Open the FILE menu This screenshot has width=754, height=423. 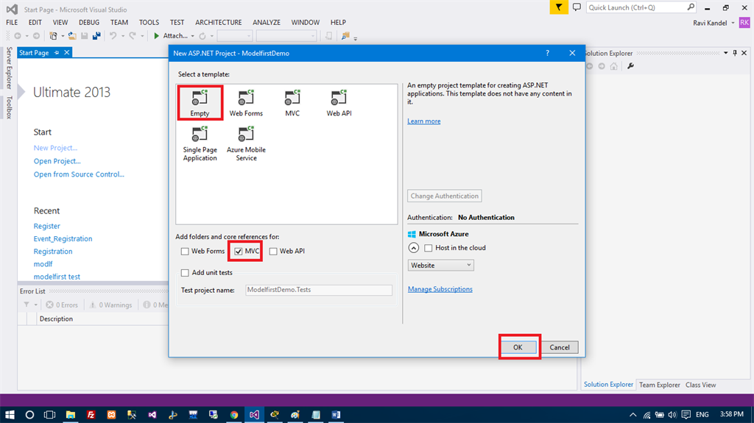(x=12, y=23)
